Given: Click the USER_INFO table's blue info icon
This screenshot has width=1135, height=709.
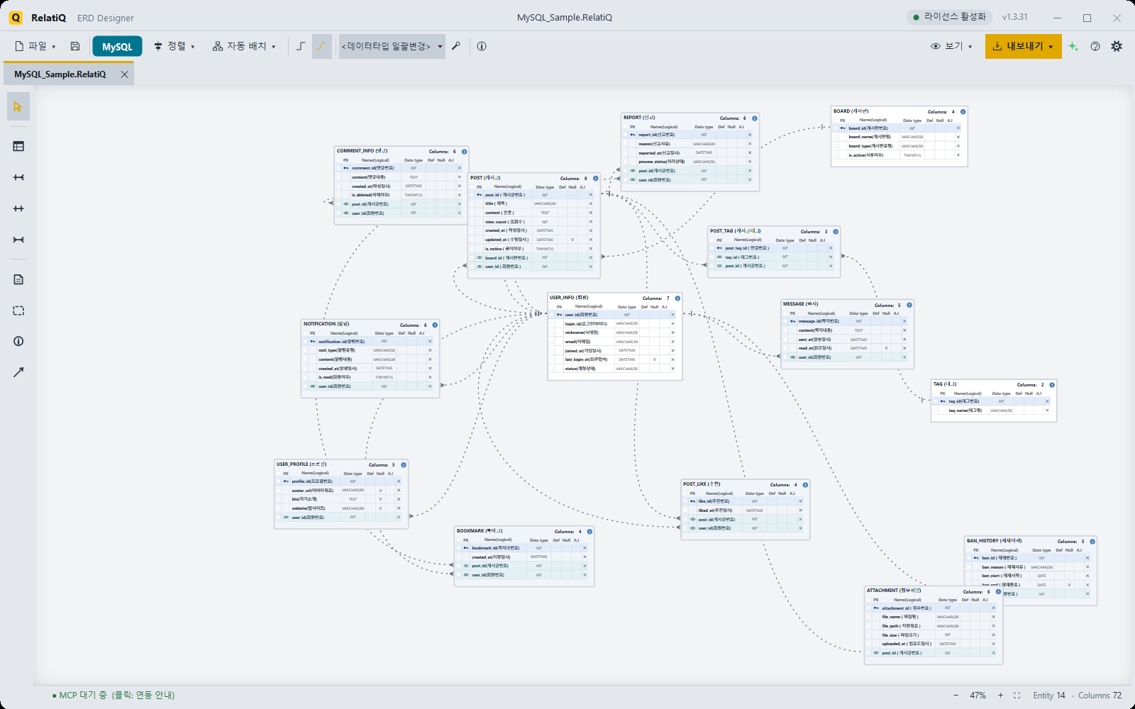Looking at the screenshot, I should [x=677, y=298].
